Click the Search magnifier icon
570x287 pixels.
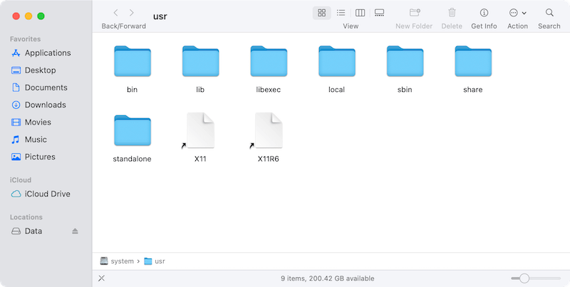pos(549,13)
